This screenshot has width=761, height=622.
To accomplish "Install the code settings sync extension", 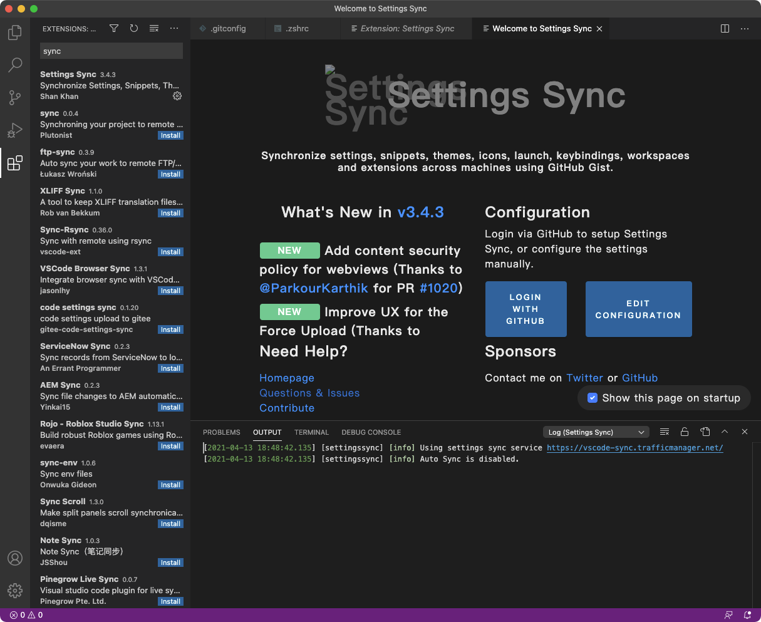I will 170,329.
